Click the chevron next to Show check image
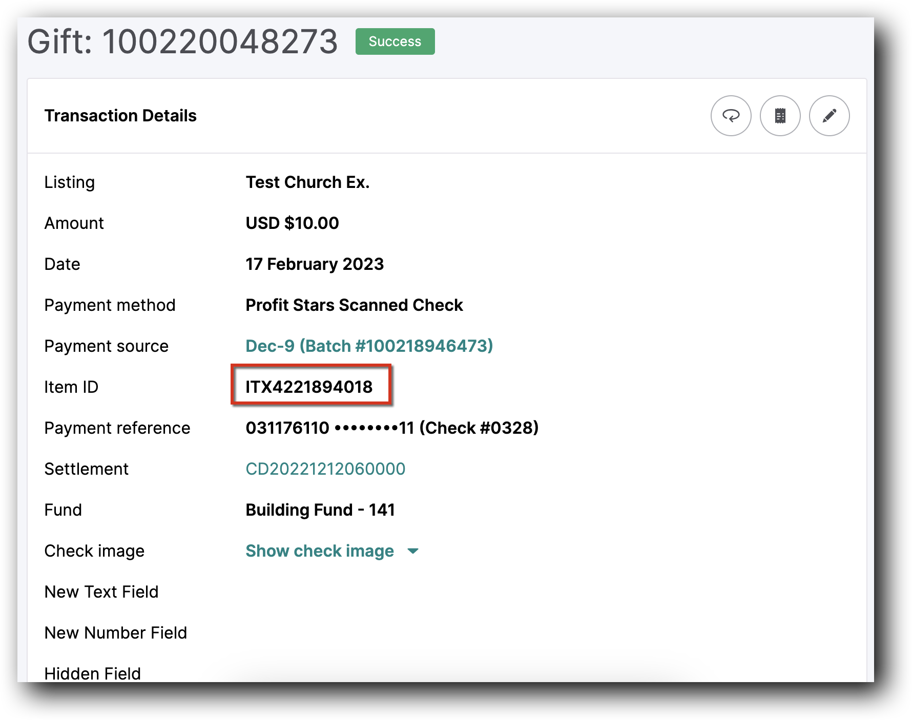 [x=413, y=552]
